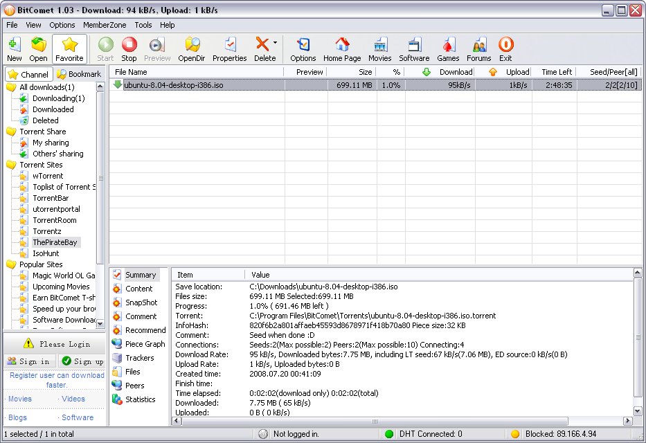Image resolution: width=646 pixels, height=443 pixels.
Task: Open Options from the toolbar
Action: pos(303,49)
